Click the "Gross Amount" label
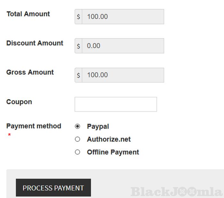Image resolution: width=224 pixels, height=198 pixels. click(30, 72)
